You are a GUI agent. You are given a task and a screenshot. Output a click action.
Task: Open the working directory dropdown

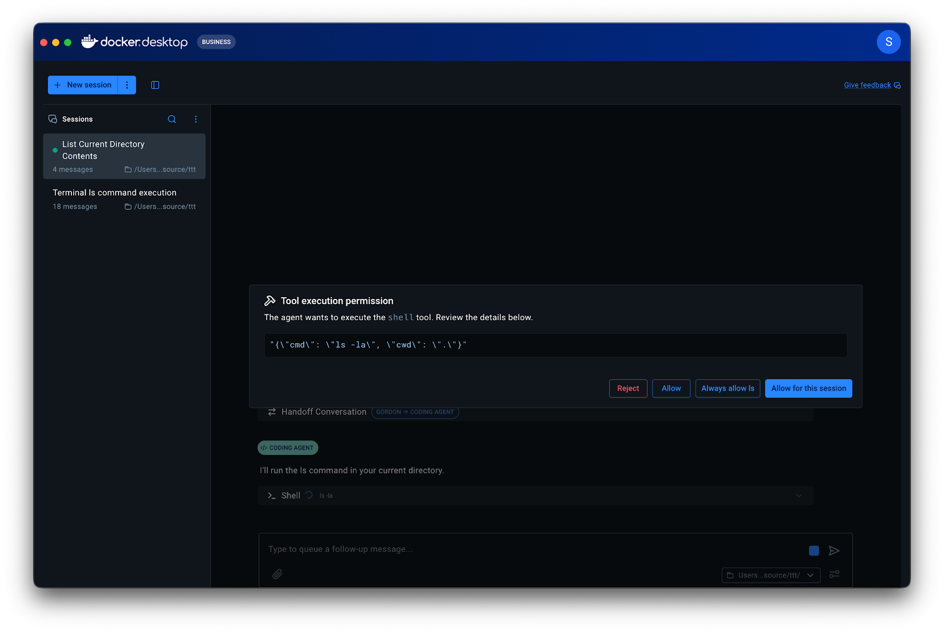point(771,575)
